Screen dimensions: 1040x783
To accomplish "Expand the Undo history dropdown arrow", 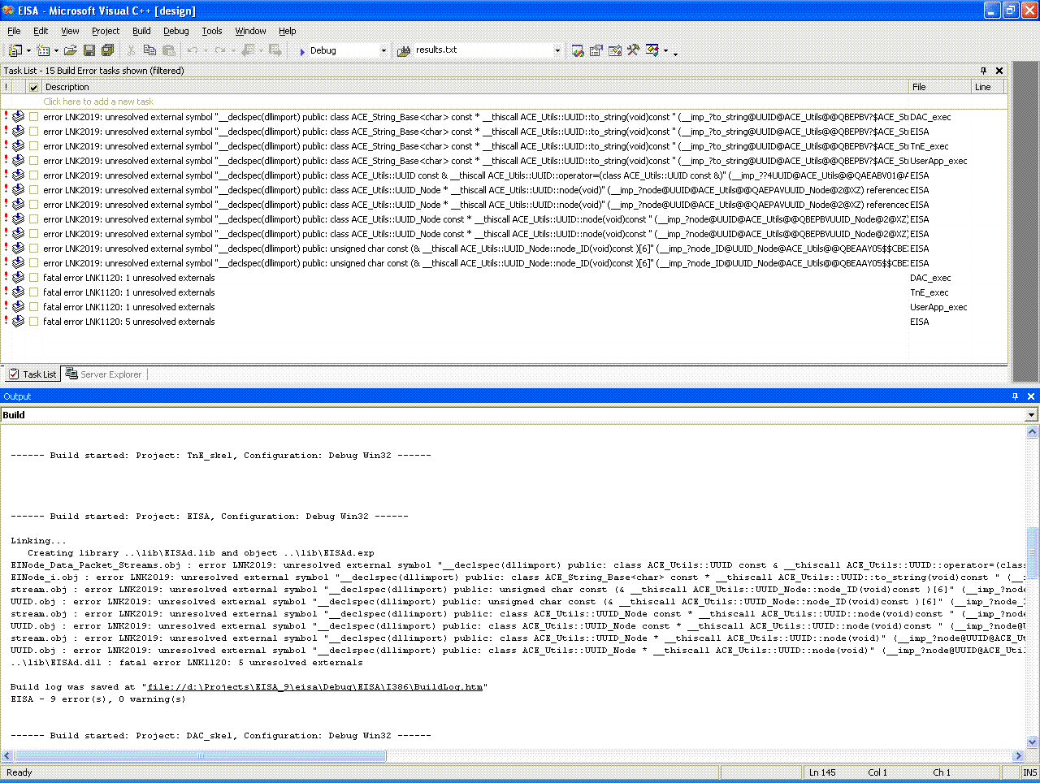I will (x=206, y=50).
